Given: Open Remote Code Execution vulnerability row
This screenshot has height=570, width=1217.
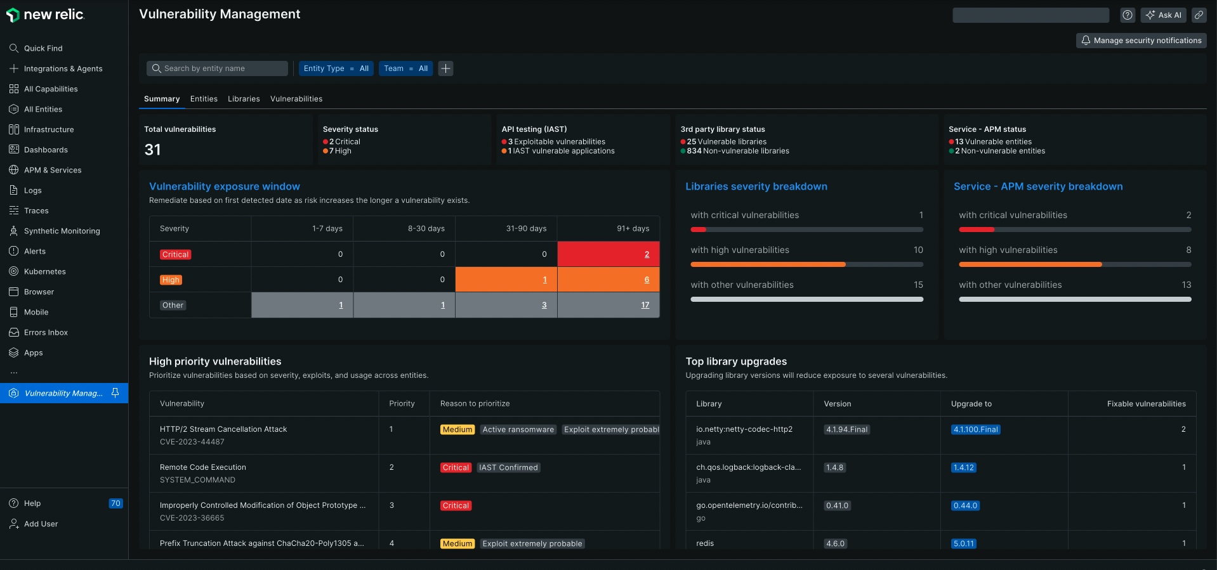Looking at the screenshot, I should tap(404, 473).
